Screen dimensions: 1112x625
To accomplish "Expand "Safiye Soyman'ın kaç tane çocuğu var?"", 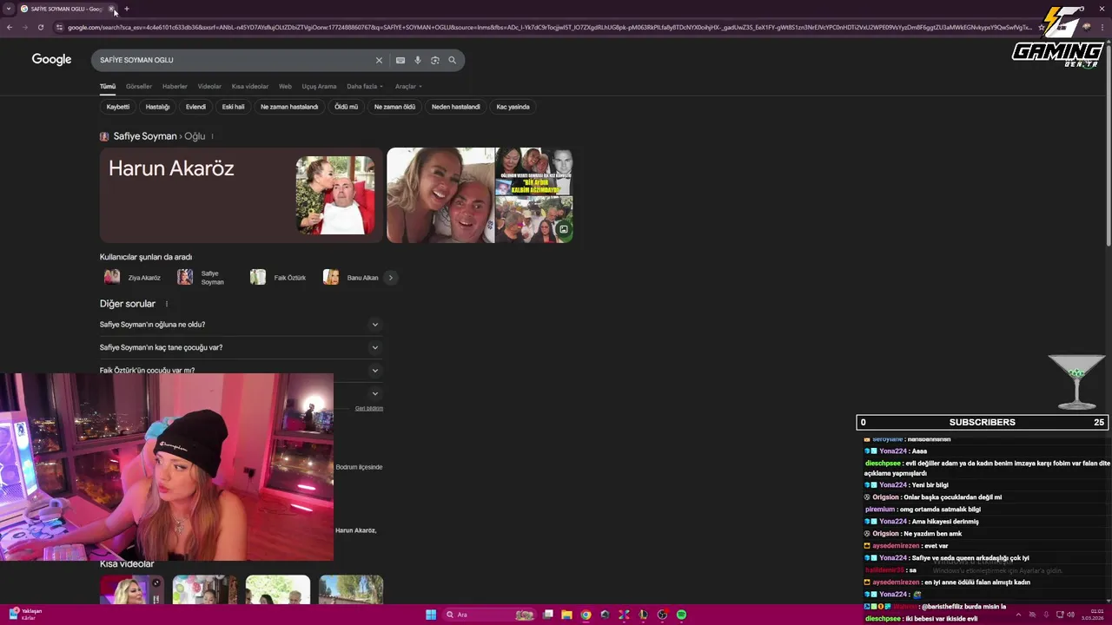I will tap(241, 347).
